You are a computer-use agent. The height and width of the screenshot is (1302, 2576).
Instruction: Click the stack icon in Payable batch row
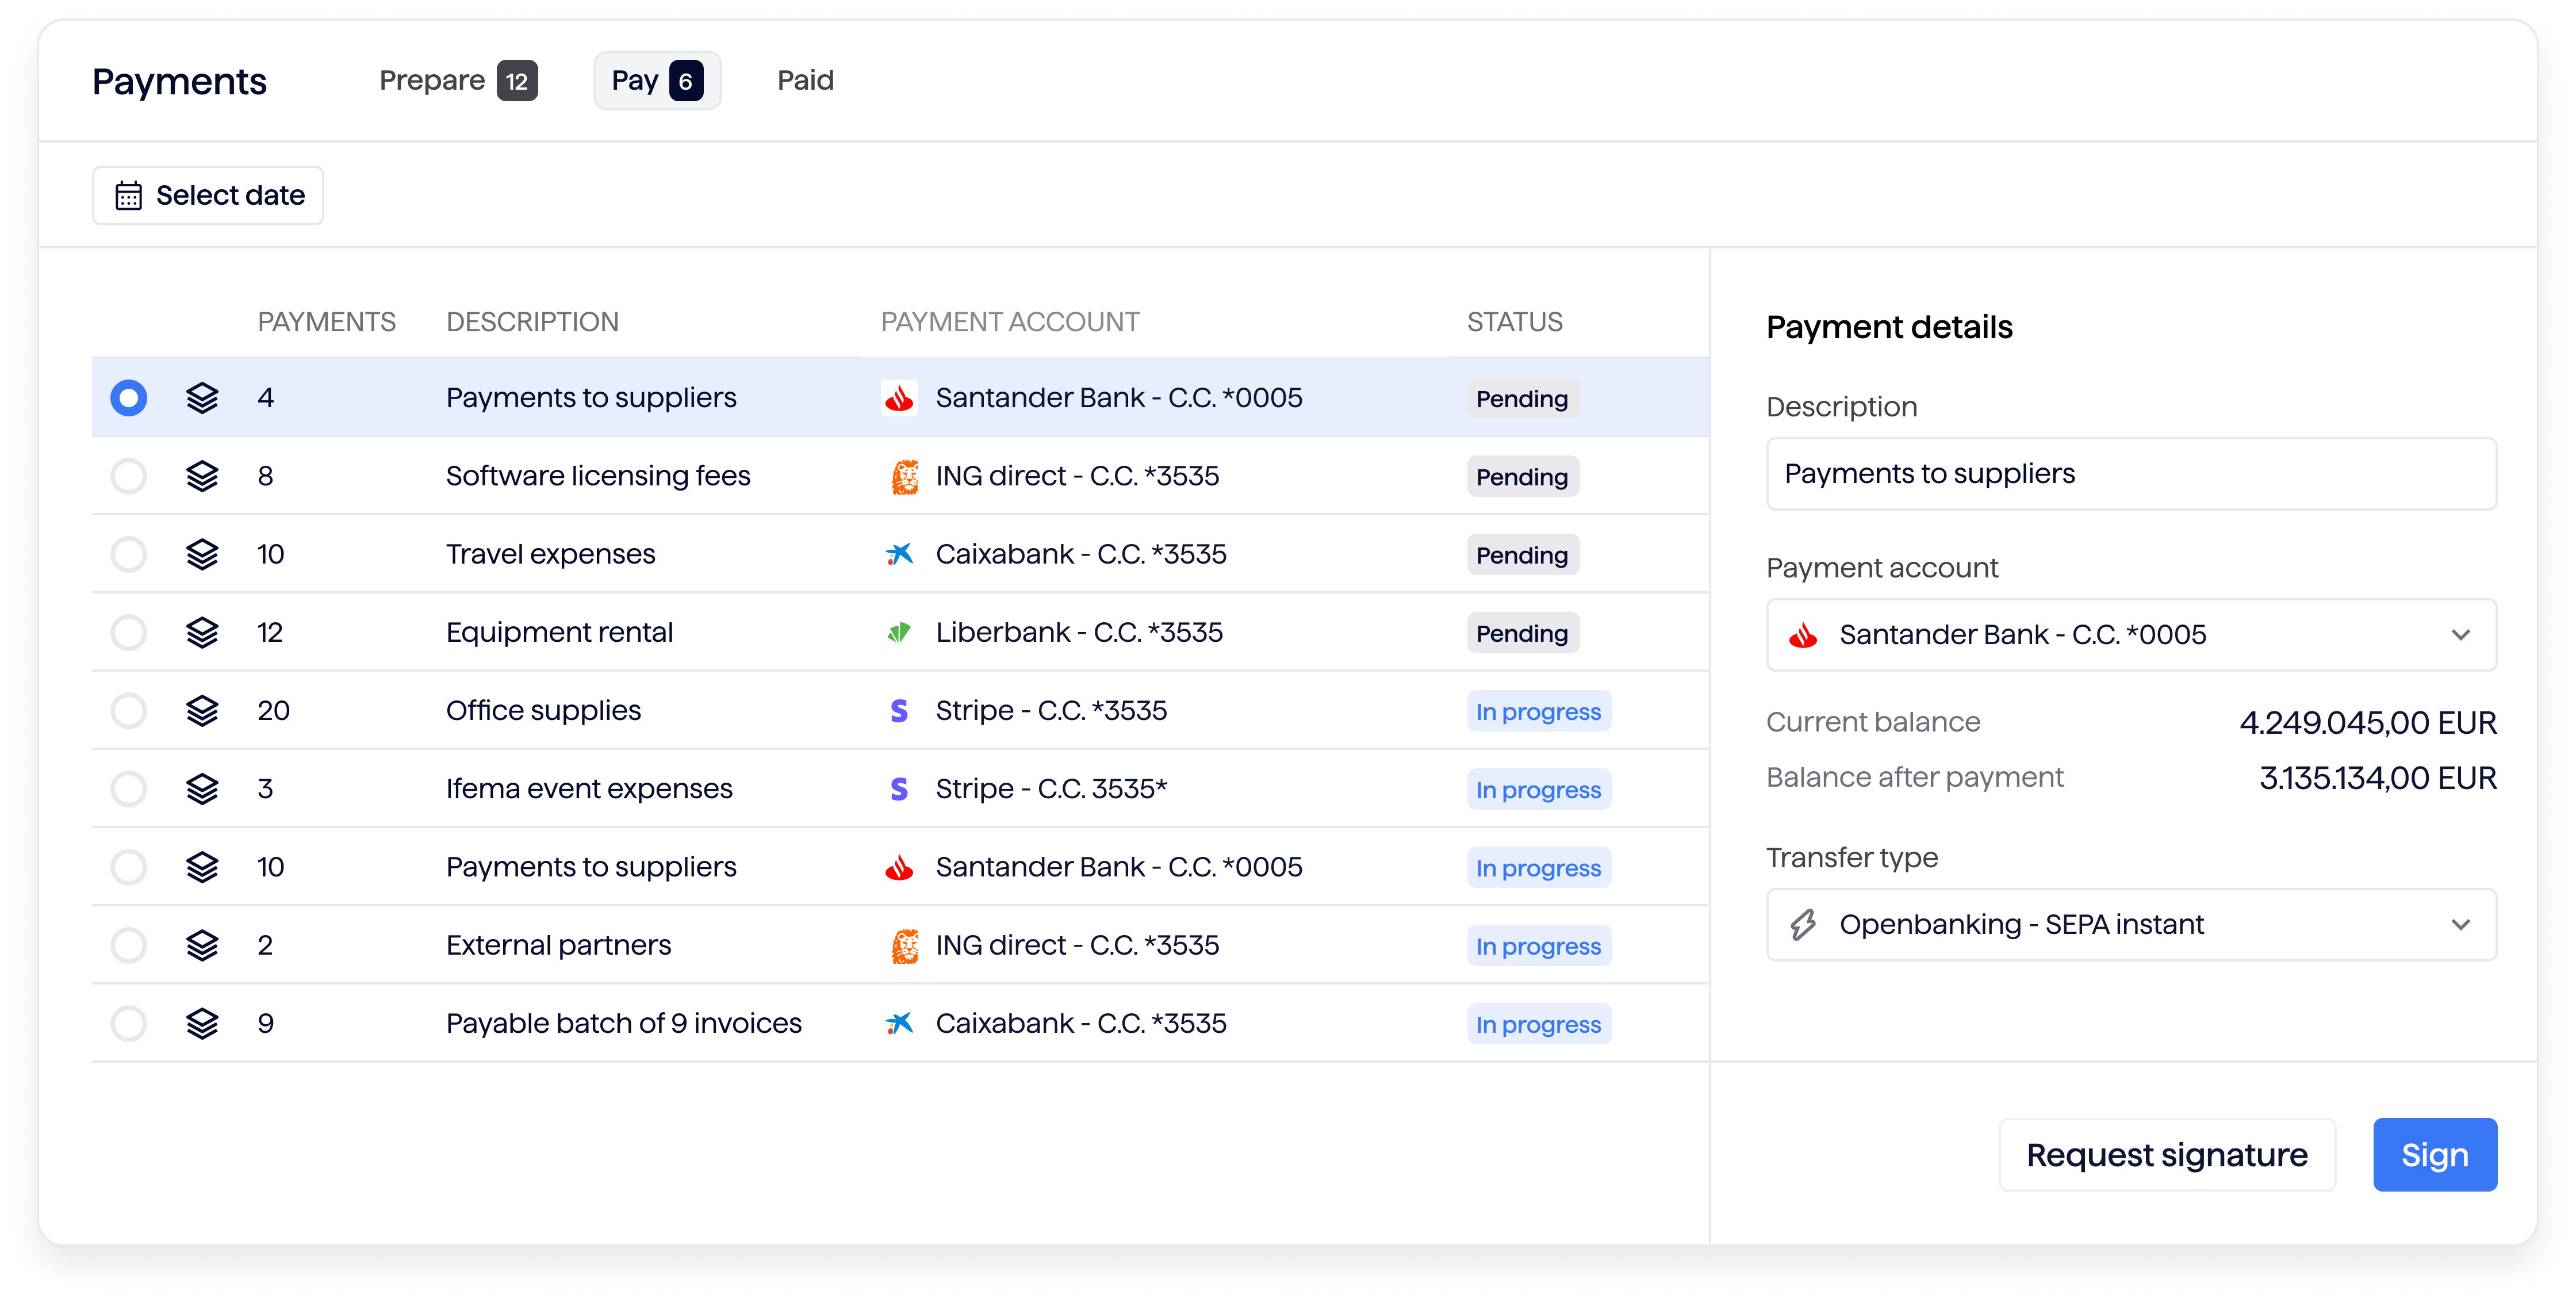point(202,1023)
